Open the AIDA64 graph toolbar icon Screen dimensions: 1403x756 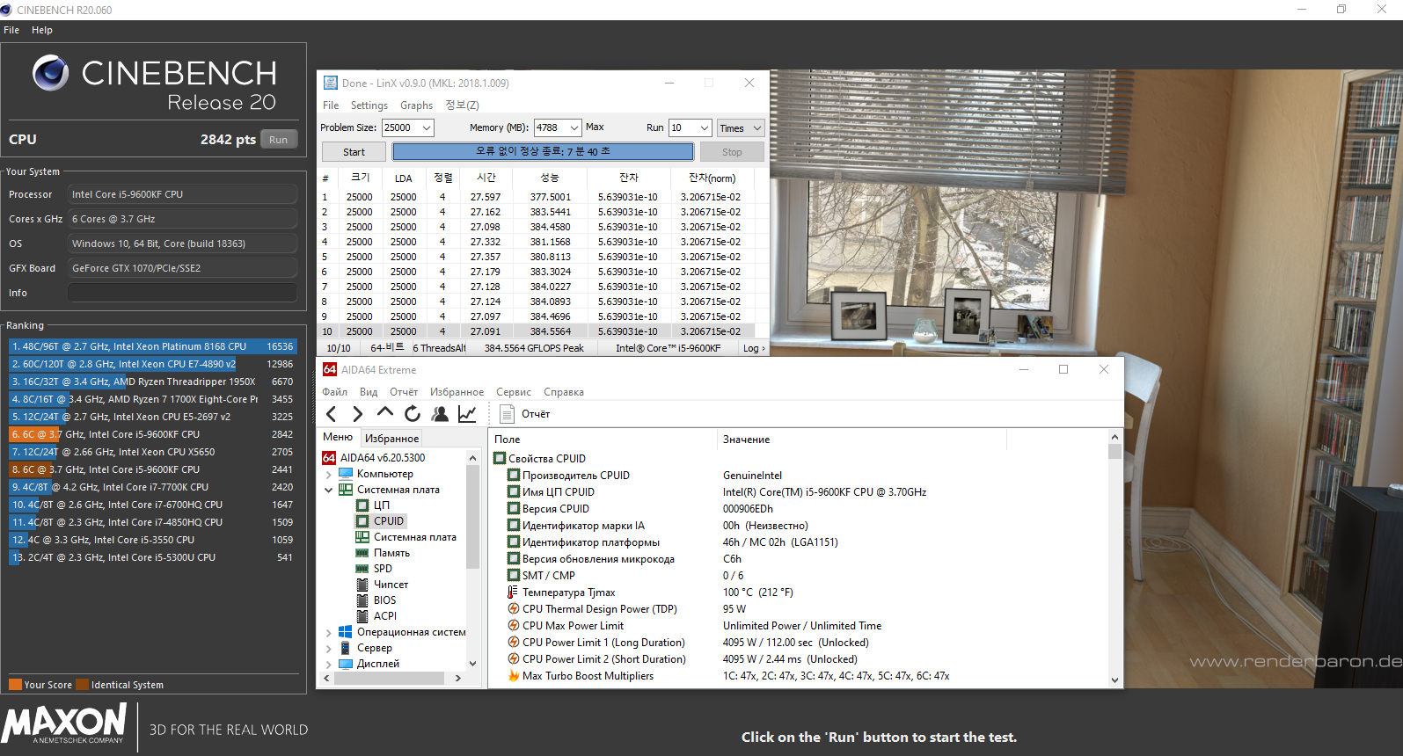pos(467,413)
